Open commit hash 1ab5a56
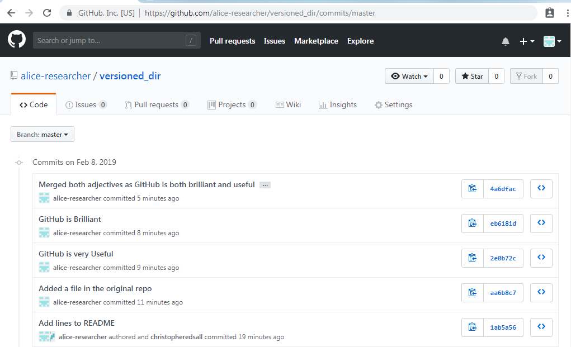Image resolution: width=571 pixels, height=347 pixels. tap(503, 327)
